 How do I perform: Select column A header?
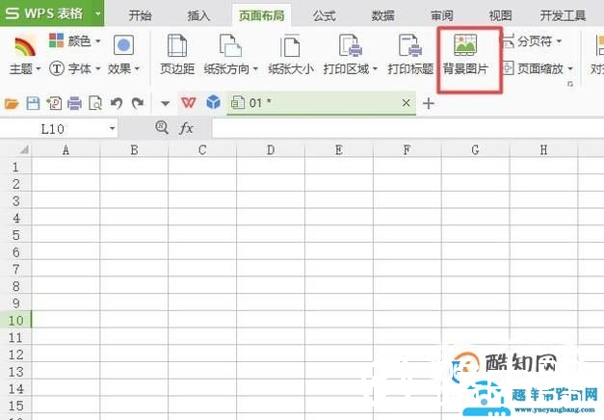pos(66,150)
